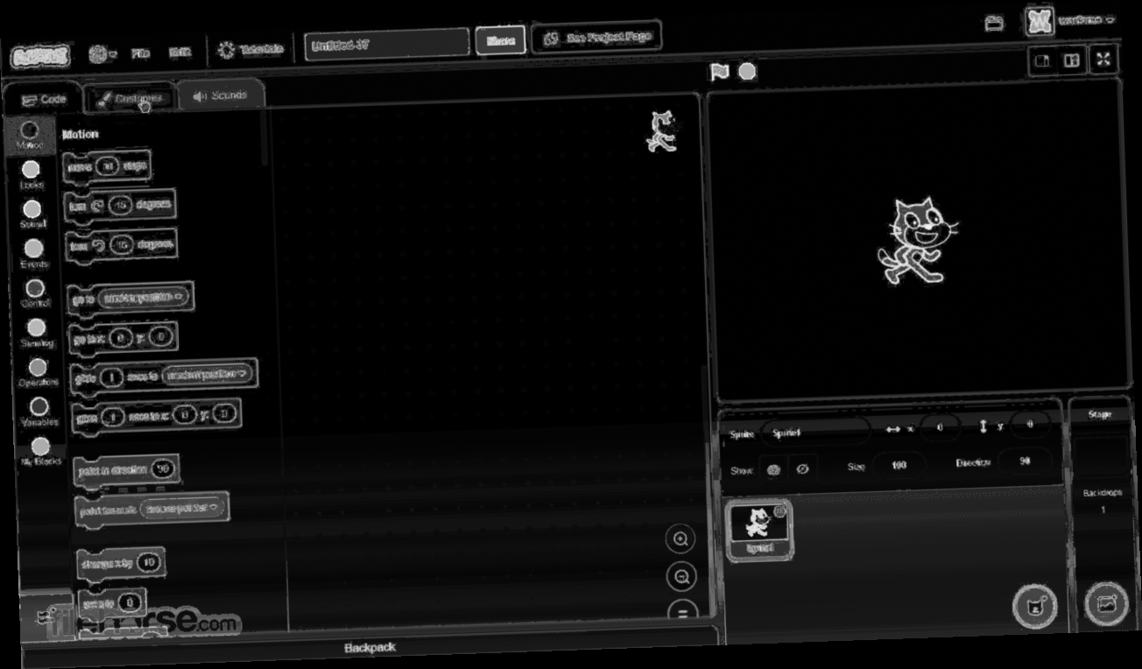Open the Tutorials library
Image resolution: width=1142 pixels, height=669 pixels.
coord(251,50)
